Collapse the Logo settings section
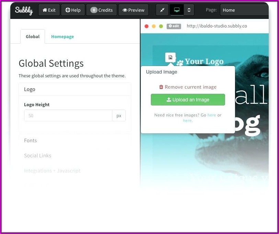Screen dimensions: 279x234 75,89
